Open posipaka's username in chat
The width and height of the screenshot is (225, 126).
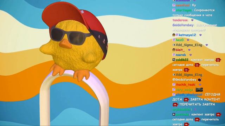[x=182, y=114]
